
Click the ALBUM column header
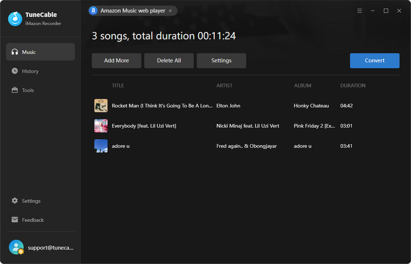pyautogui.click(x=303, y=85)
